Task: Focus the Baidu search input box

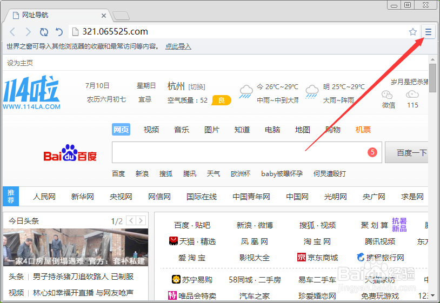Action: pyautogui.click(x=247, y=152)
